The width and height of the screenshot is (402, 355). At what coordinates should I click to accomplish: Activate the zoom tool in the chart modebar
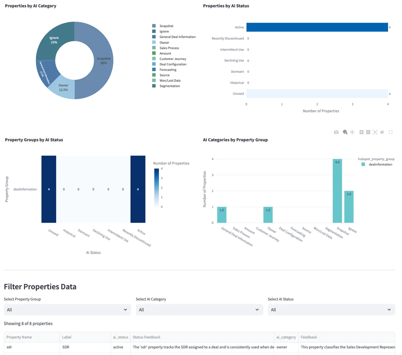[x=345, y=132]
